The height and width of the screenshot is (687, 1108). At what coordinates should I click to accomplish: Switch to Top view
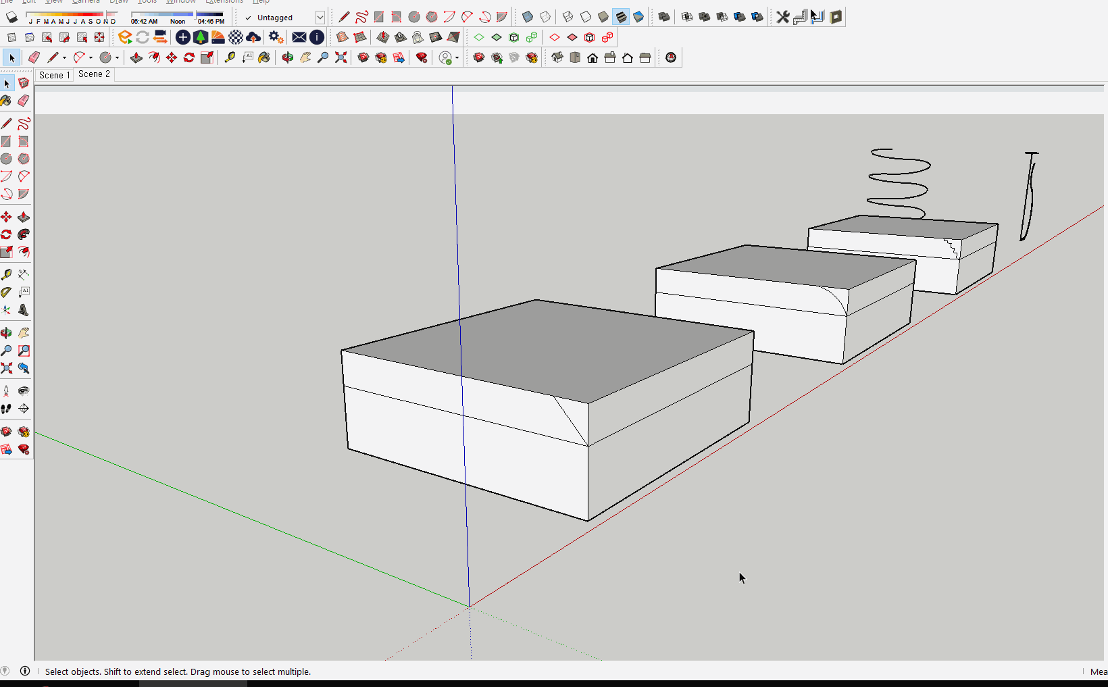point(575,57)
